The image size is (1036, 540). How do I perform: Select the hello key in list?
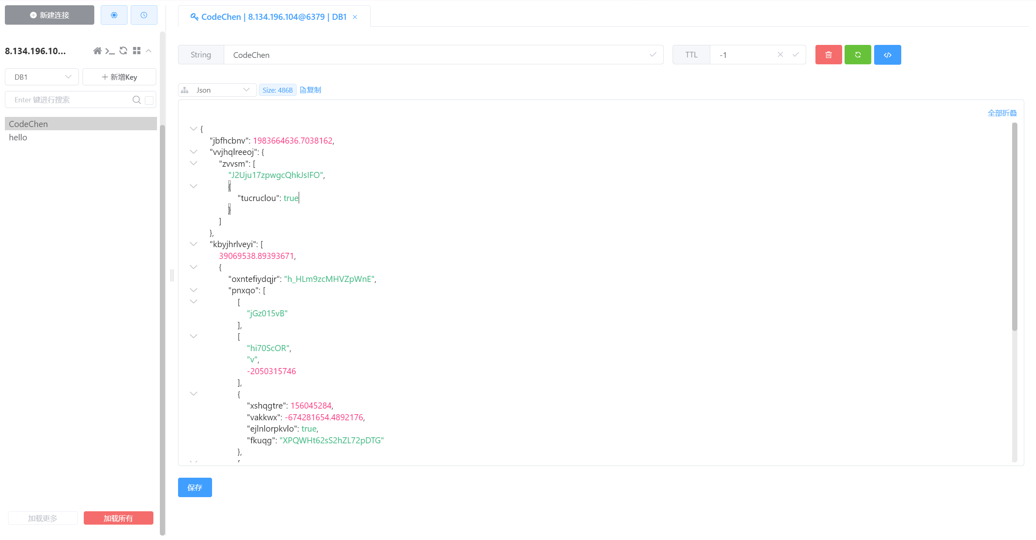[x=18, y=138]
